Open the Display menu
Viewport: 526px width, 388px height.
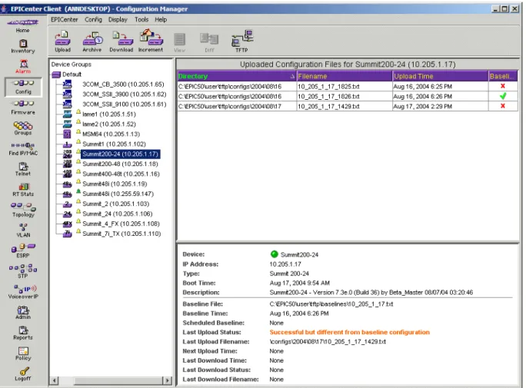118,20
